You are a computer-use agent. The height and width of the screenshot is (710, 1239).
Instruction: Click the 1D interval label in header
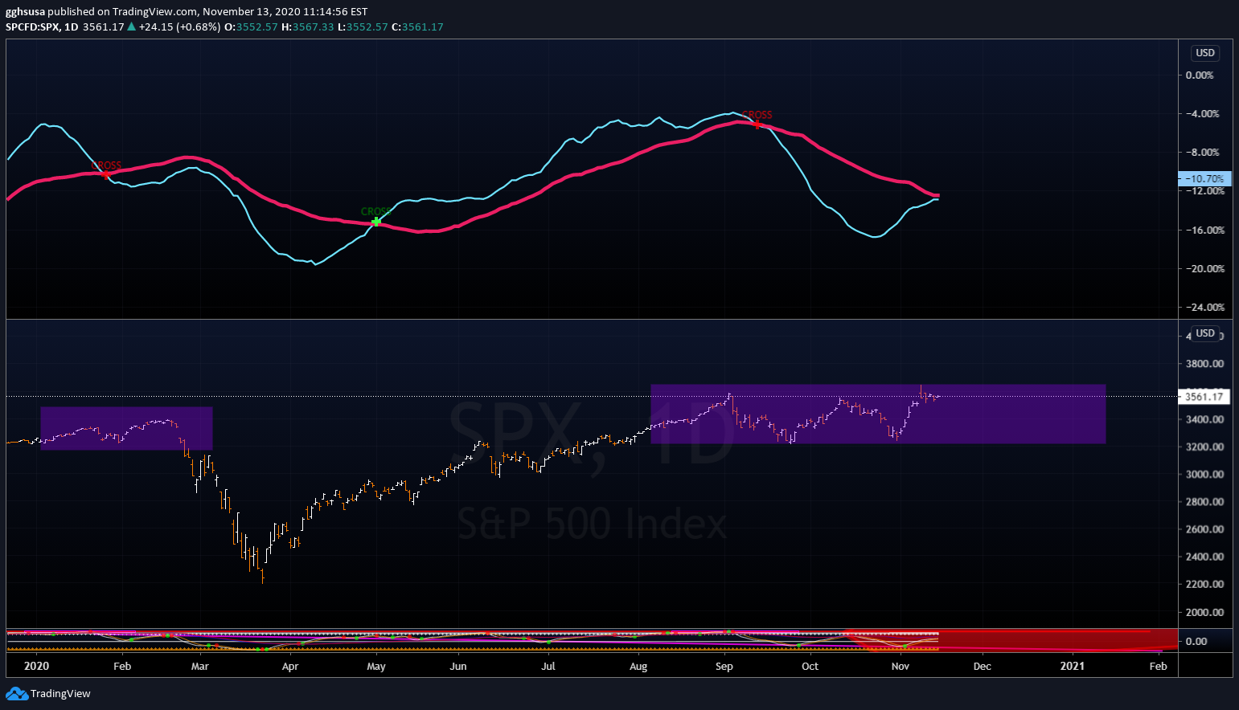(x=72, y=27)
